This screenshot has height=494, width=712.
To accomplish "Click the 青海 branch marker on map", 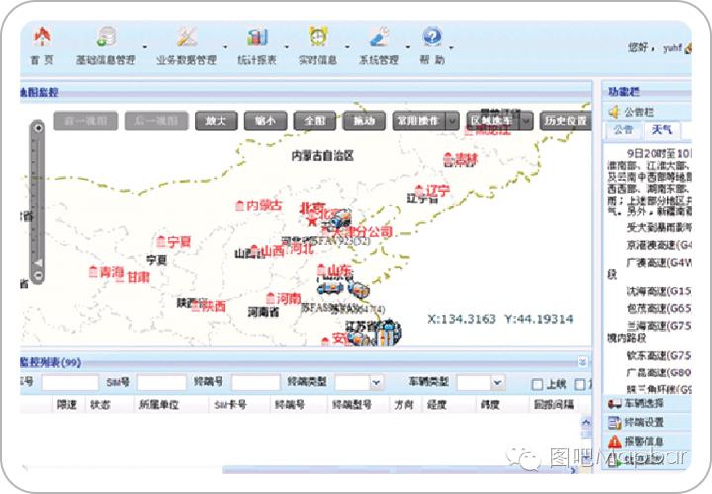I will pyautogui.click(x=93, y=272).
